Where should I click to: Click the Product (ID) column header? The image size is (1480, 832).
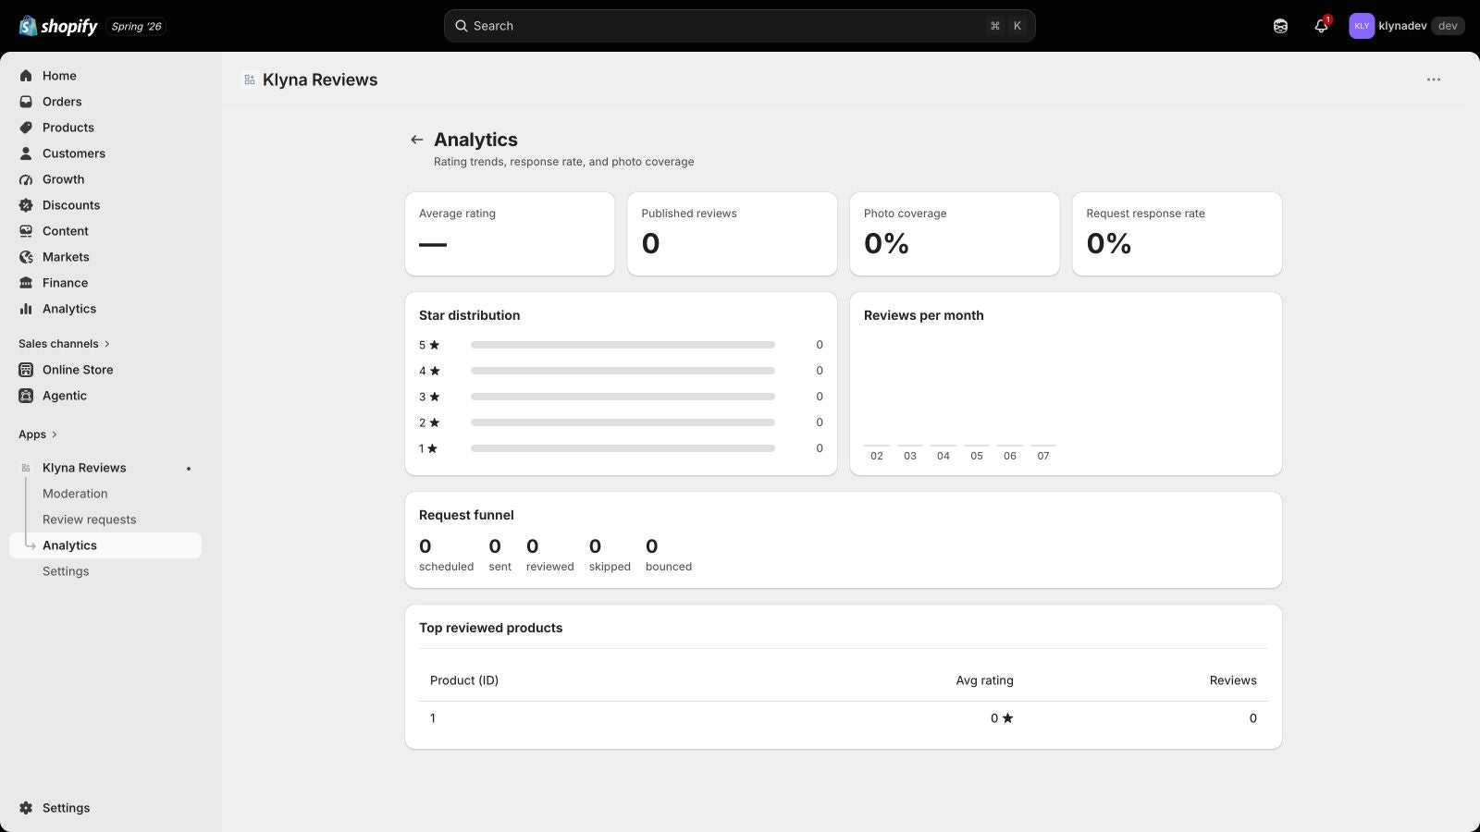pyautogui.click(x=464, y=680)
